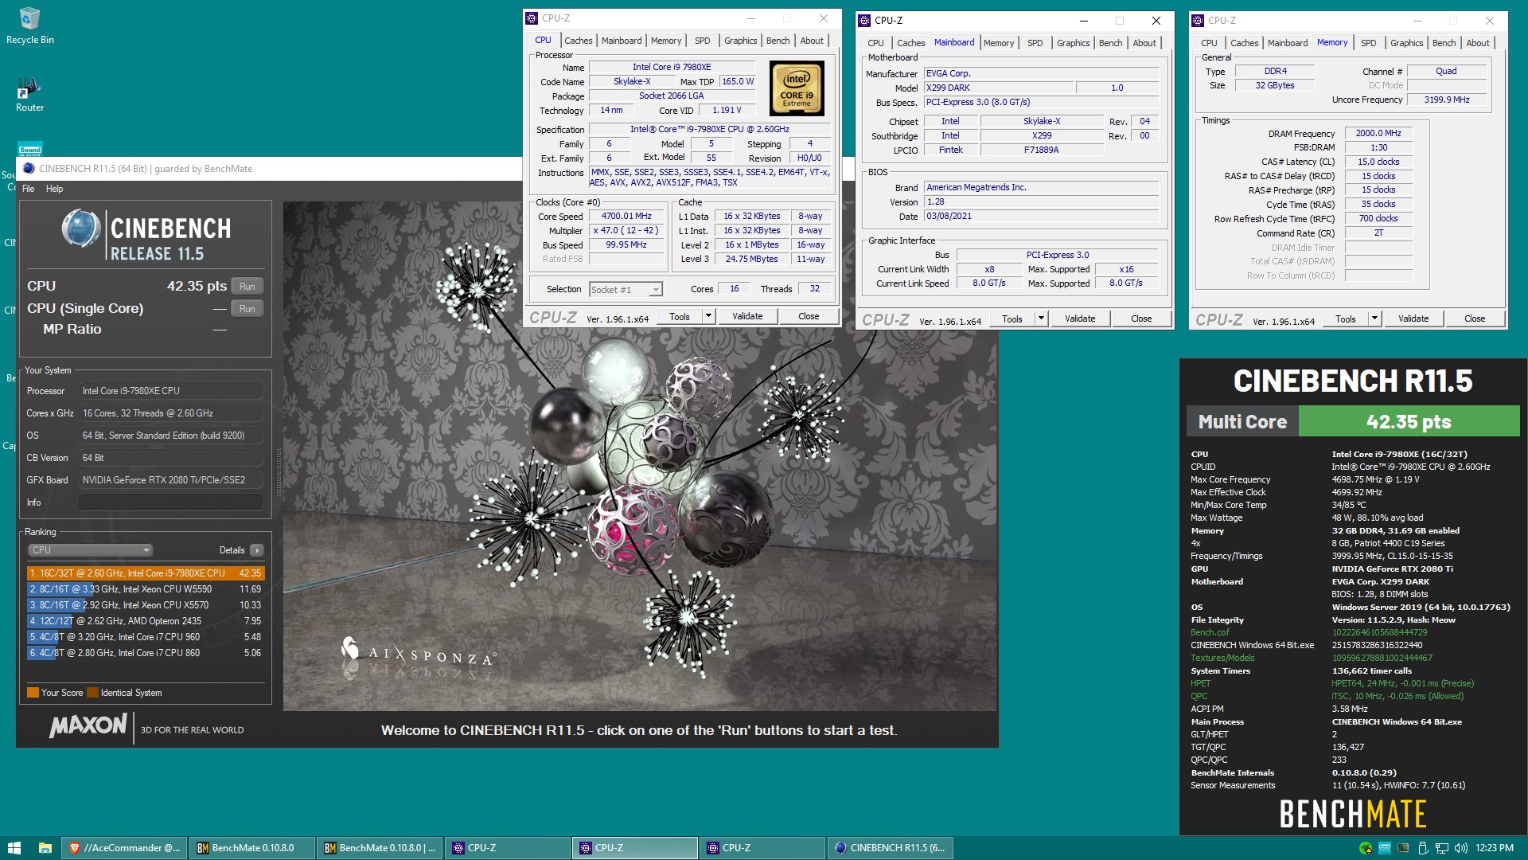Click the DRAM Frequency 2000.0 MHz value
Screen dimensions: 1528x860
coord(1378,134)
